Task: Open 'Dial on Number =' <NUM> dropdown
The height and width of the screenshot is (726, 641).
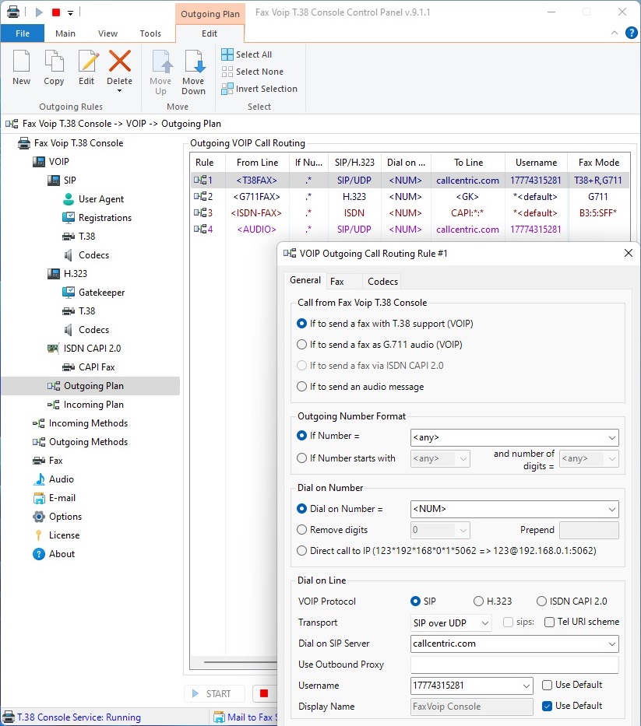Action: coord(612,510)
